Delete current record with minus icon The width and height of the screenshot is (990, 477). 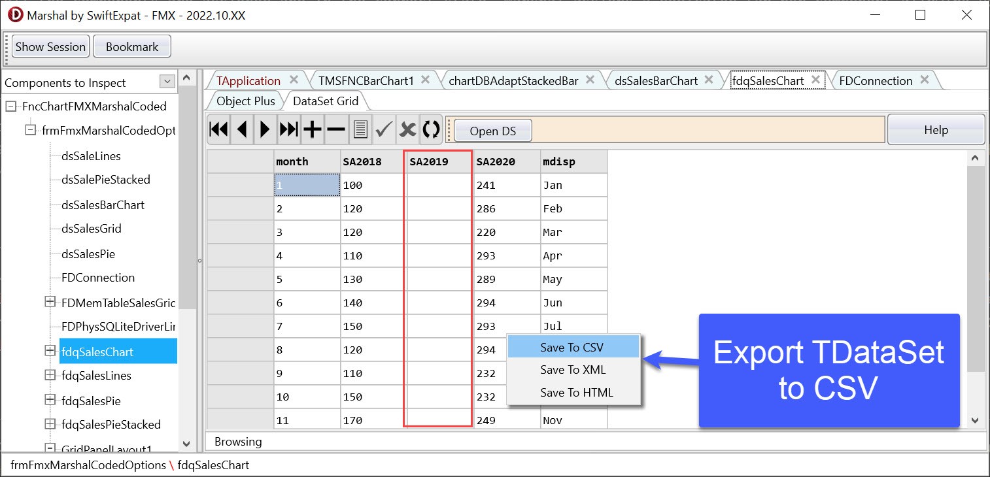click(x=336, y=129)
